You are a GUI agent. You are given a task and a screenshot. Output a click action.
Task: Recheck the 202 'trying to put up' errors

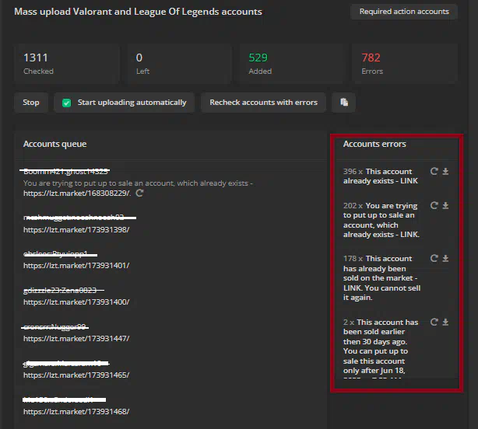434,206
